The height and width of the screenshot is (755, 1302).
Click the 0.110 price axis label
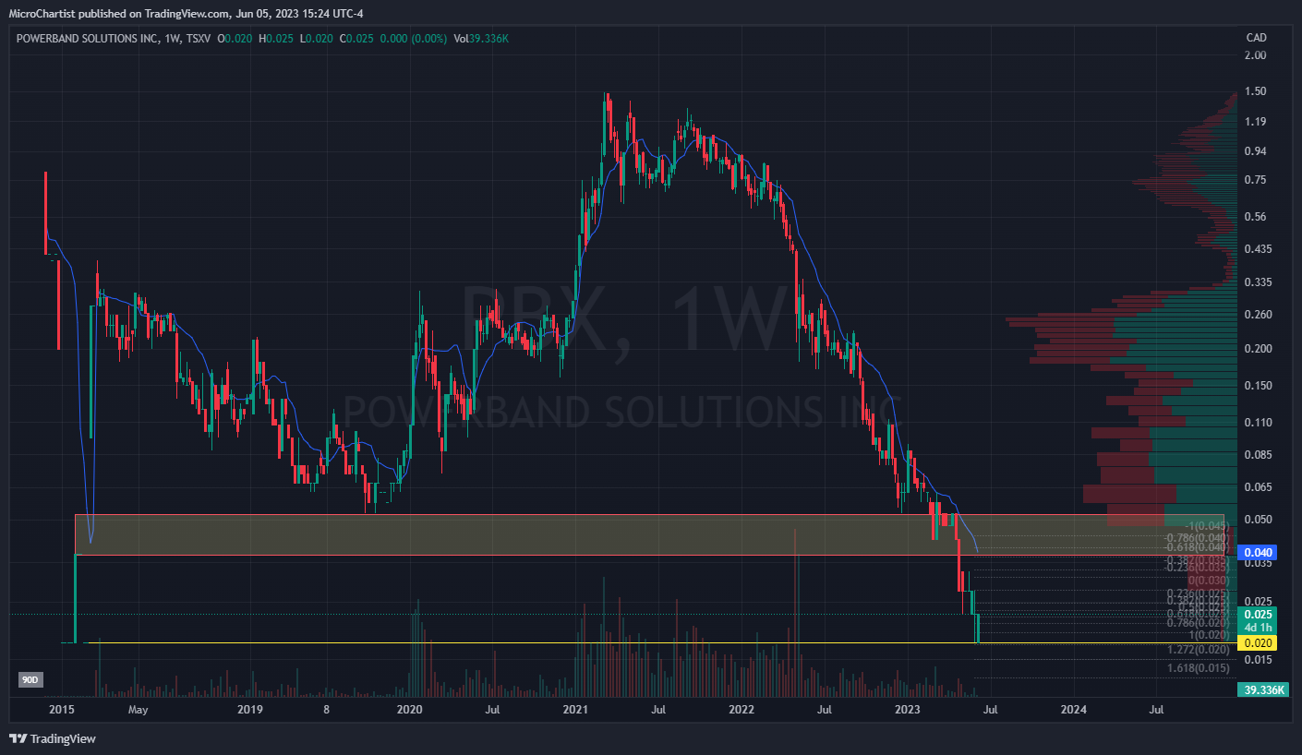[x=1258, y=422]
